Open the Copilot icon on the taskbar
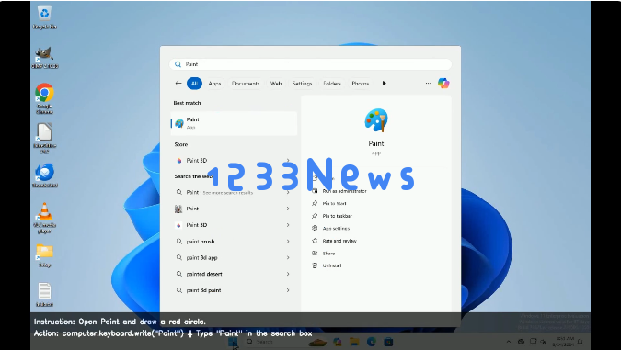 point(338,342)
